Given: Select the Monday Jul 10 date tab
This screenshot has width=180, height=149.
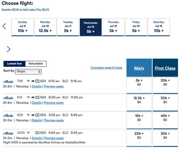Looking at the screenshot, I should tap(45, 27).
